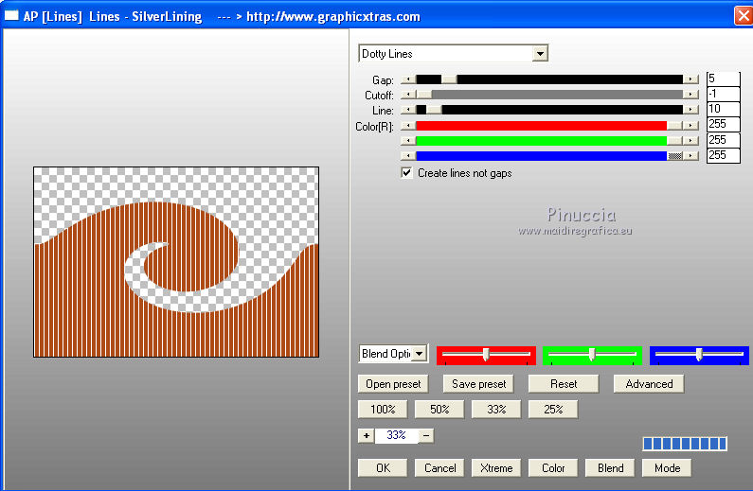Click the wave preview image

click(176, 262)
